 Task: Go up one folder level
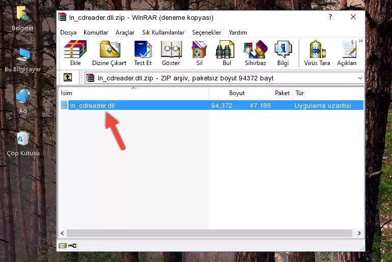pyautogui.click(x=68, y=78)
